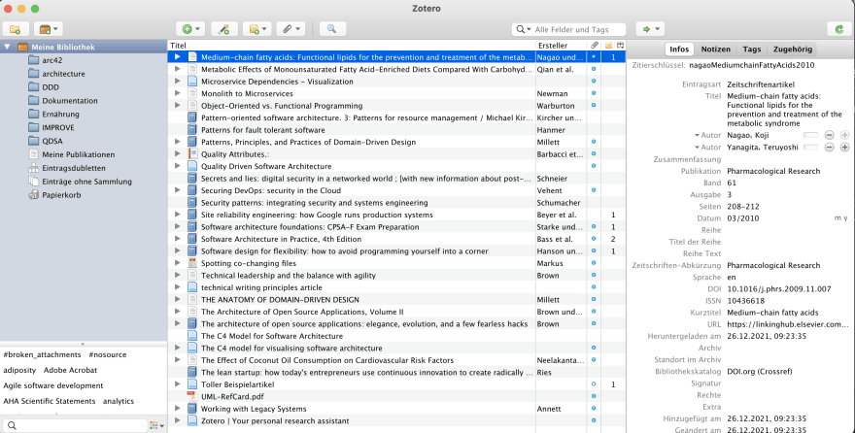855x433 pixels.
Task: Open the Papierkorb trash icon
Action: point(34,194)
